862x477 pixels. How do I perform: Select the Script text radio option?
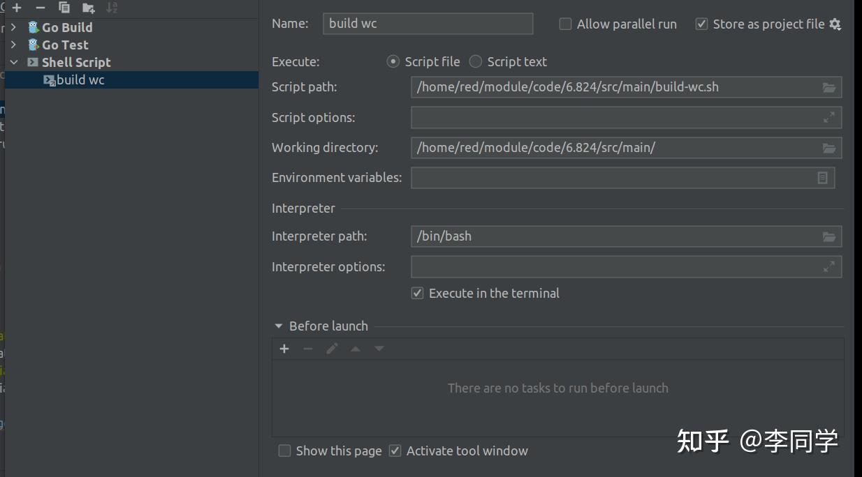[476, 62]
